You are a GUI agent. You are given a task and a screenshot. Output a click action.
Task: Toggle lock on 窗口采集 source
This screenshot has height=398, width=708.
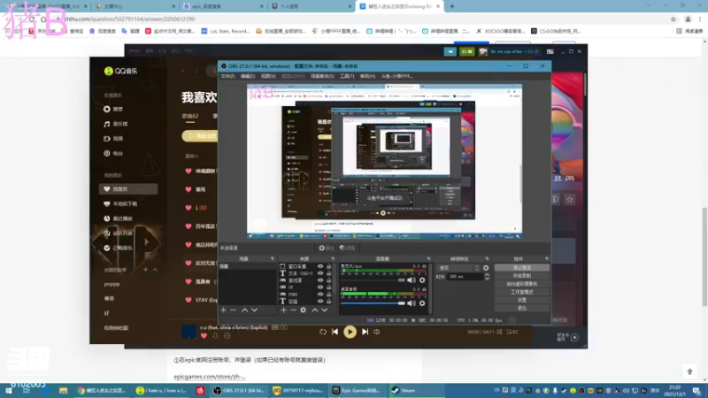[x=328, y=266]
